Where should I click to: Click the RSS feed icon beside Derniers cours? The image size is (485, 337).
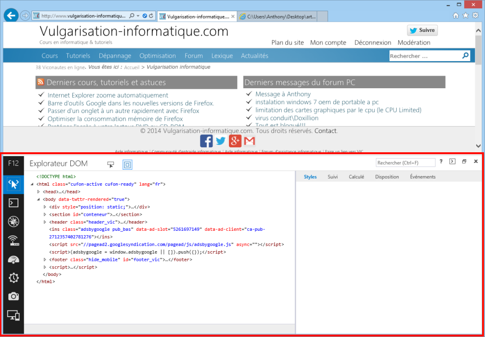tap(41, 82)
